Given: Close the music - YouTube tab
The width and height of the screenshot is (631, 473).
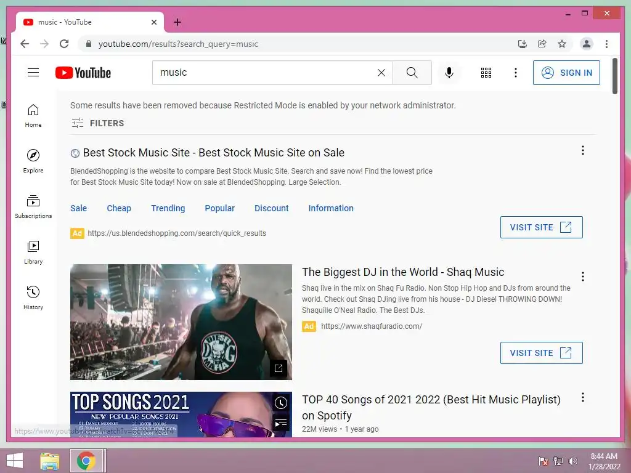Looking at the screenshot, I should [x=153, y=22].
